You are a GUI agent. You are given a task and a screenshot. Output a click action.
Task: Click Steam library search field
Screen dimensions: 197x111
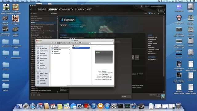(x=40, y=13)
